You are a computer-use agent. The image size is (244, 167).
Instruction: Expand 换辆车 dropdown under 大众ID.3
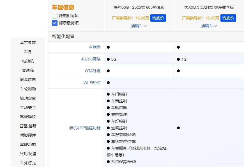click(209, 26)
